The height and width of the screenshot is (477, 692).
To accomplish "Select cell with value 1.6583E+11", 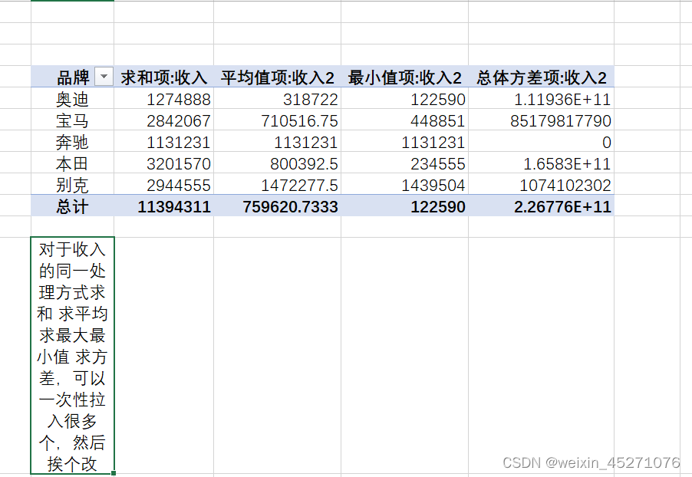I will point(541,163).
